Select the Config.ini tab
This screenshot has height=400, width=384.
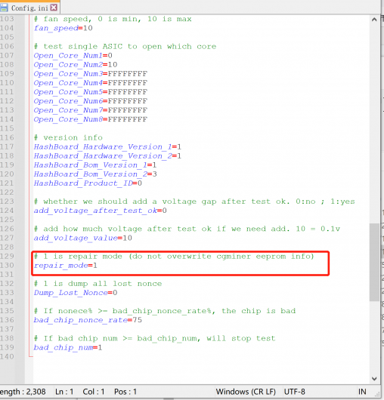30,8
